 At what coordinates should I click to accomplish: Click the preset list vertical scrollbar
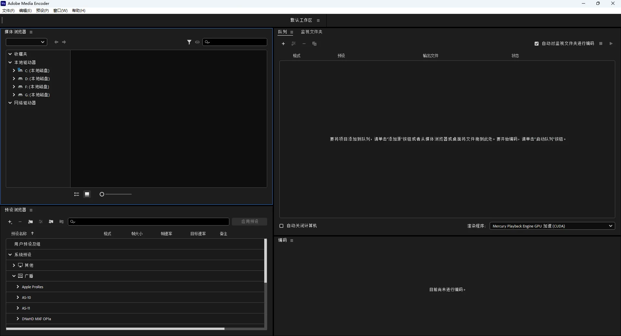(266, 261)
